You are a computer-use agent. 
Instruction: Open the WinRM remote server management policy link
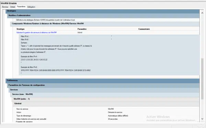[36, 32]
